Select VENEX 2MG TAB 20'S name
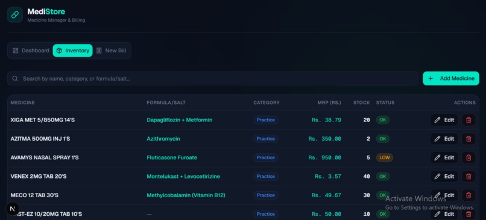This screenshot has height=220, width=486. click(x=39, y=177)
